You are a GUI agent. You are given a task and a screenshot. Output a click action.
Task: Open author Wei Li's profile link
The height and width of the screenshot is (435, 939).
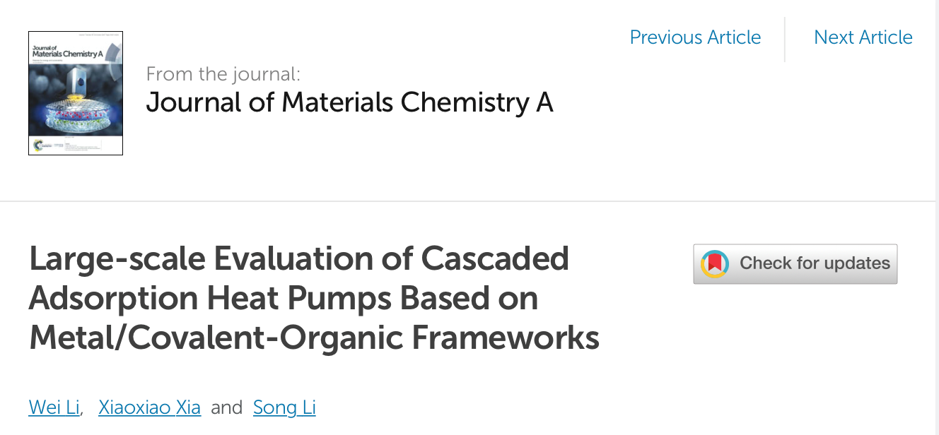[x=54, y=407]
